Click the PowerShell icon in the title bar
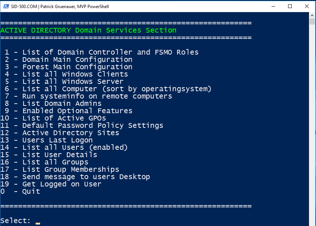The image size is (316, 226). click(6, 6)
